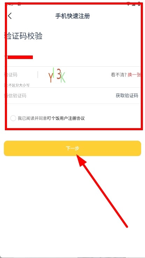The image size is (145, 258).
Task: Click the 验证码校验 heading
Action: pos(23,36)
